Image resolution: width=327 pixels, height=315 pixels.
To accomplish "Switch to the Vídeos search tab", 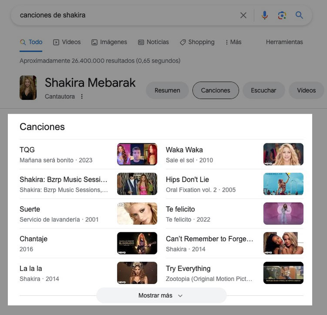I will pyautogui.click(x=67, y=42).
